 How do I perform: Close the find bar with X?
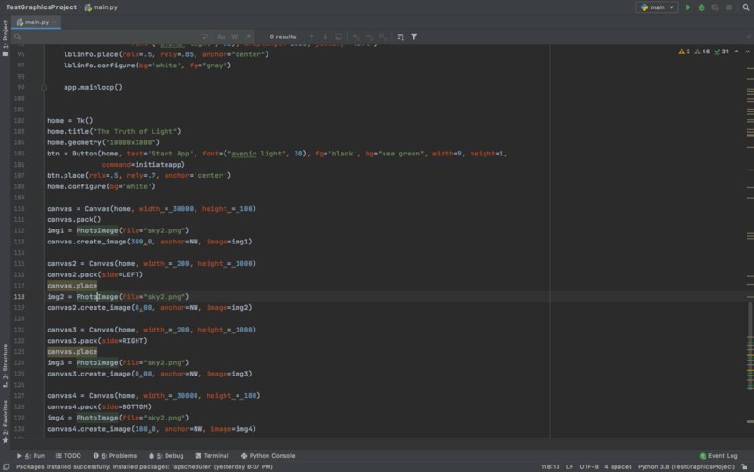coord(748,37)
